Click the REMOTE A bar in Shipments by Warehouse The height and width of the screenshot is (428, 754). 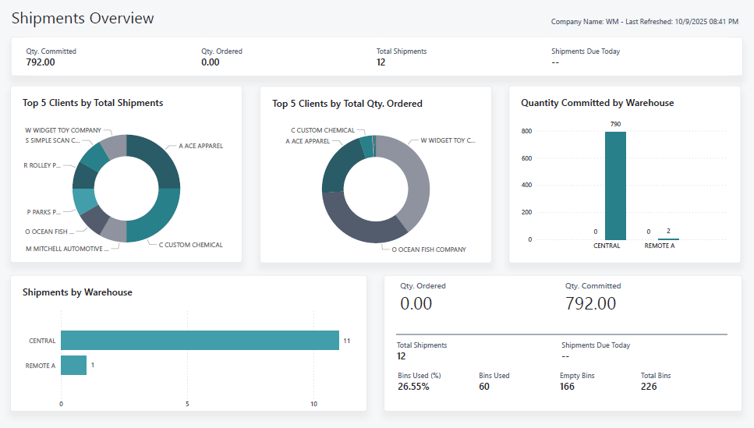73,365
